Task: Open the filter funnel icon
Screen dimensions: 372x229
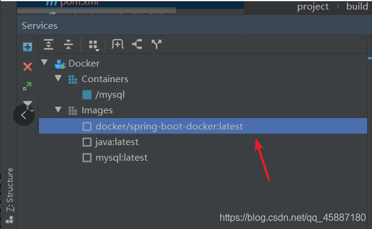Action: [x=28, y=105]
